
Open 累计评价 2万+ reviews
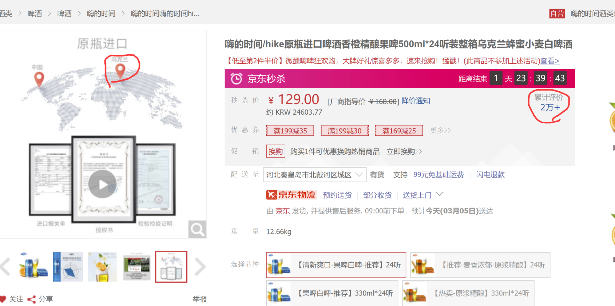click(549, 103)
